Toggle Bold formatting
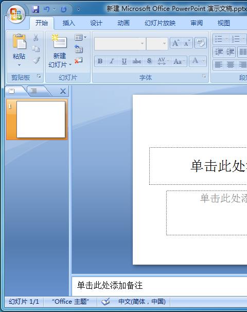 [100, 61]
